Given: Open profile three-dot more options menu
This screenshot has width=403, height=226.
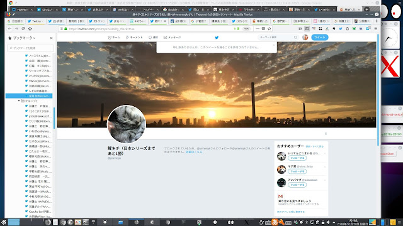Looking at the screenshot, I should [x=326, y=134].
